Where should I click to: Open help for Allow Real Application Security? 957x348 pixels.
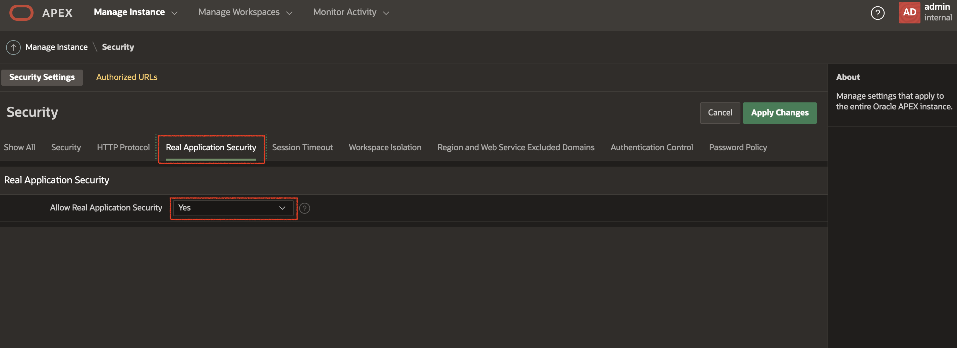click(304, 208)
